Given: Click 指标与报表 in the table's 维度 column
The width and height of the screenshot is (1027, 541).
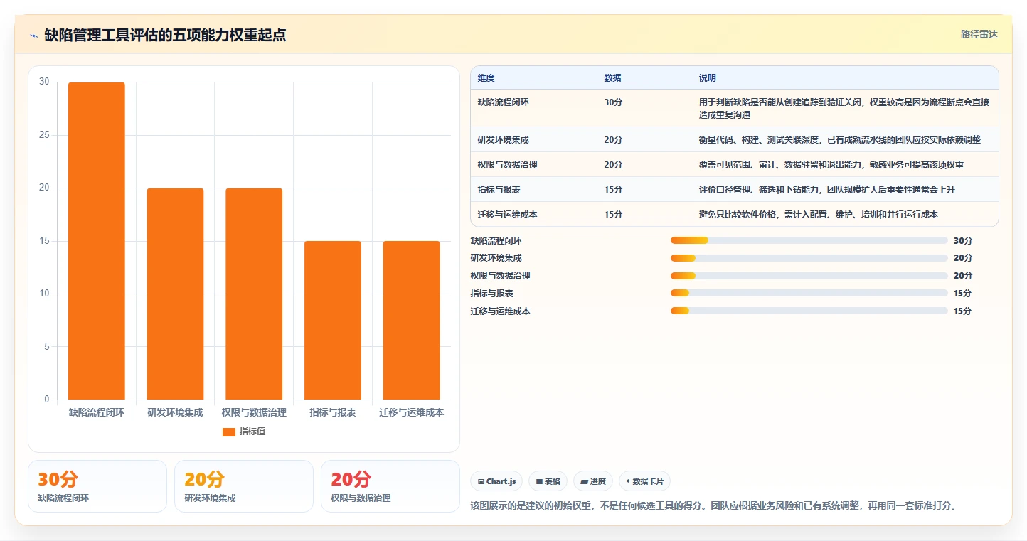Looking at the screenshot, I should coord(499,190).
